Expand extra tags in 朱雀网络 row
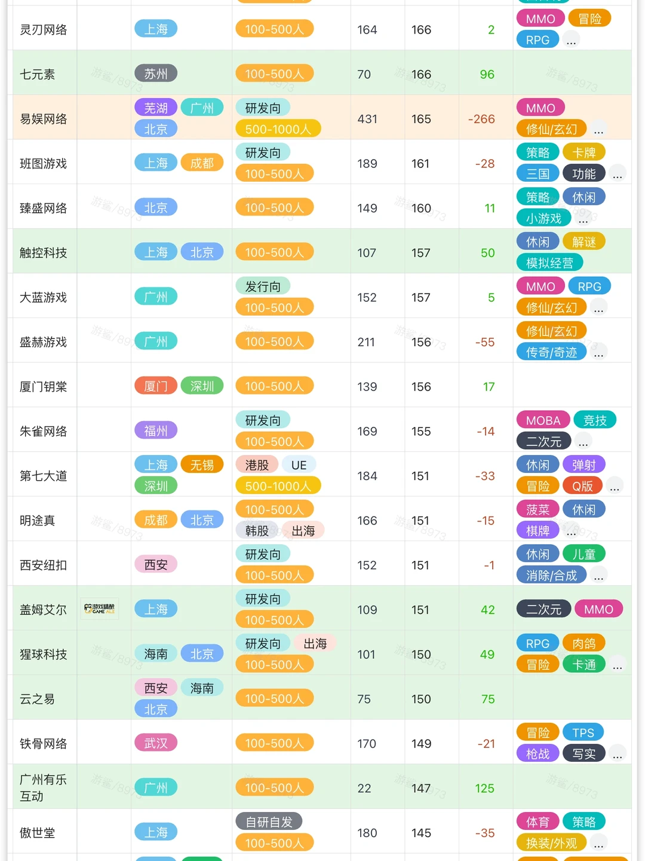This screenshot has height=861, width=645. pyautogui.click(x=583, y=442)
